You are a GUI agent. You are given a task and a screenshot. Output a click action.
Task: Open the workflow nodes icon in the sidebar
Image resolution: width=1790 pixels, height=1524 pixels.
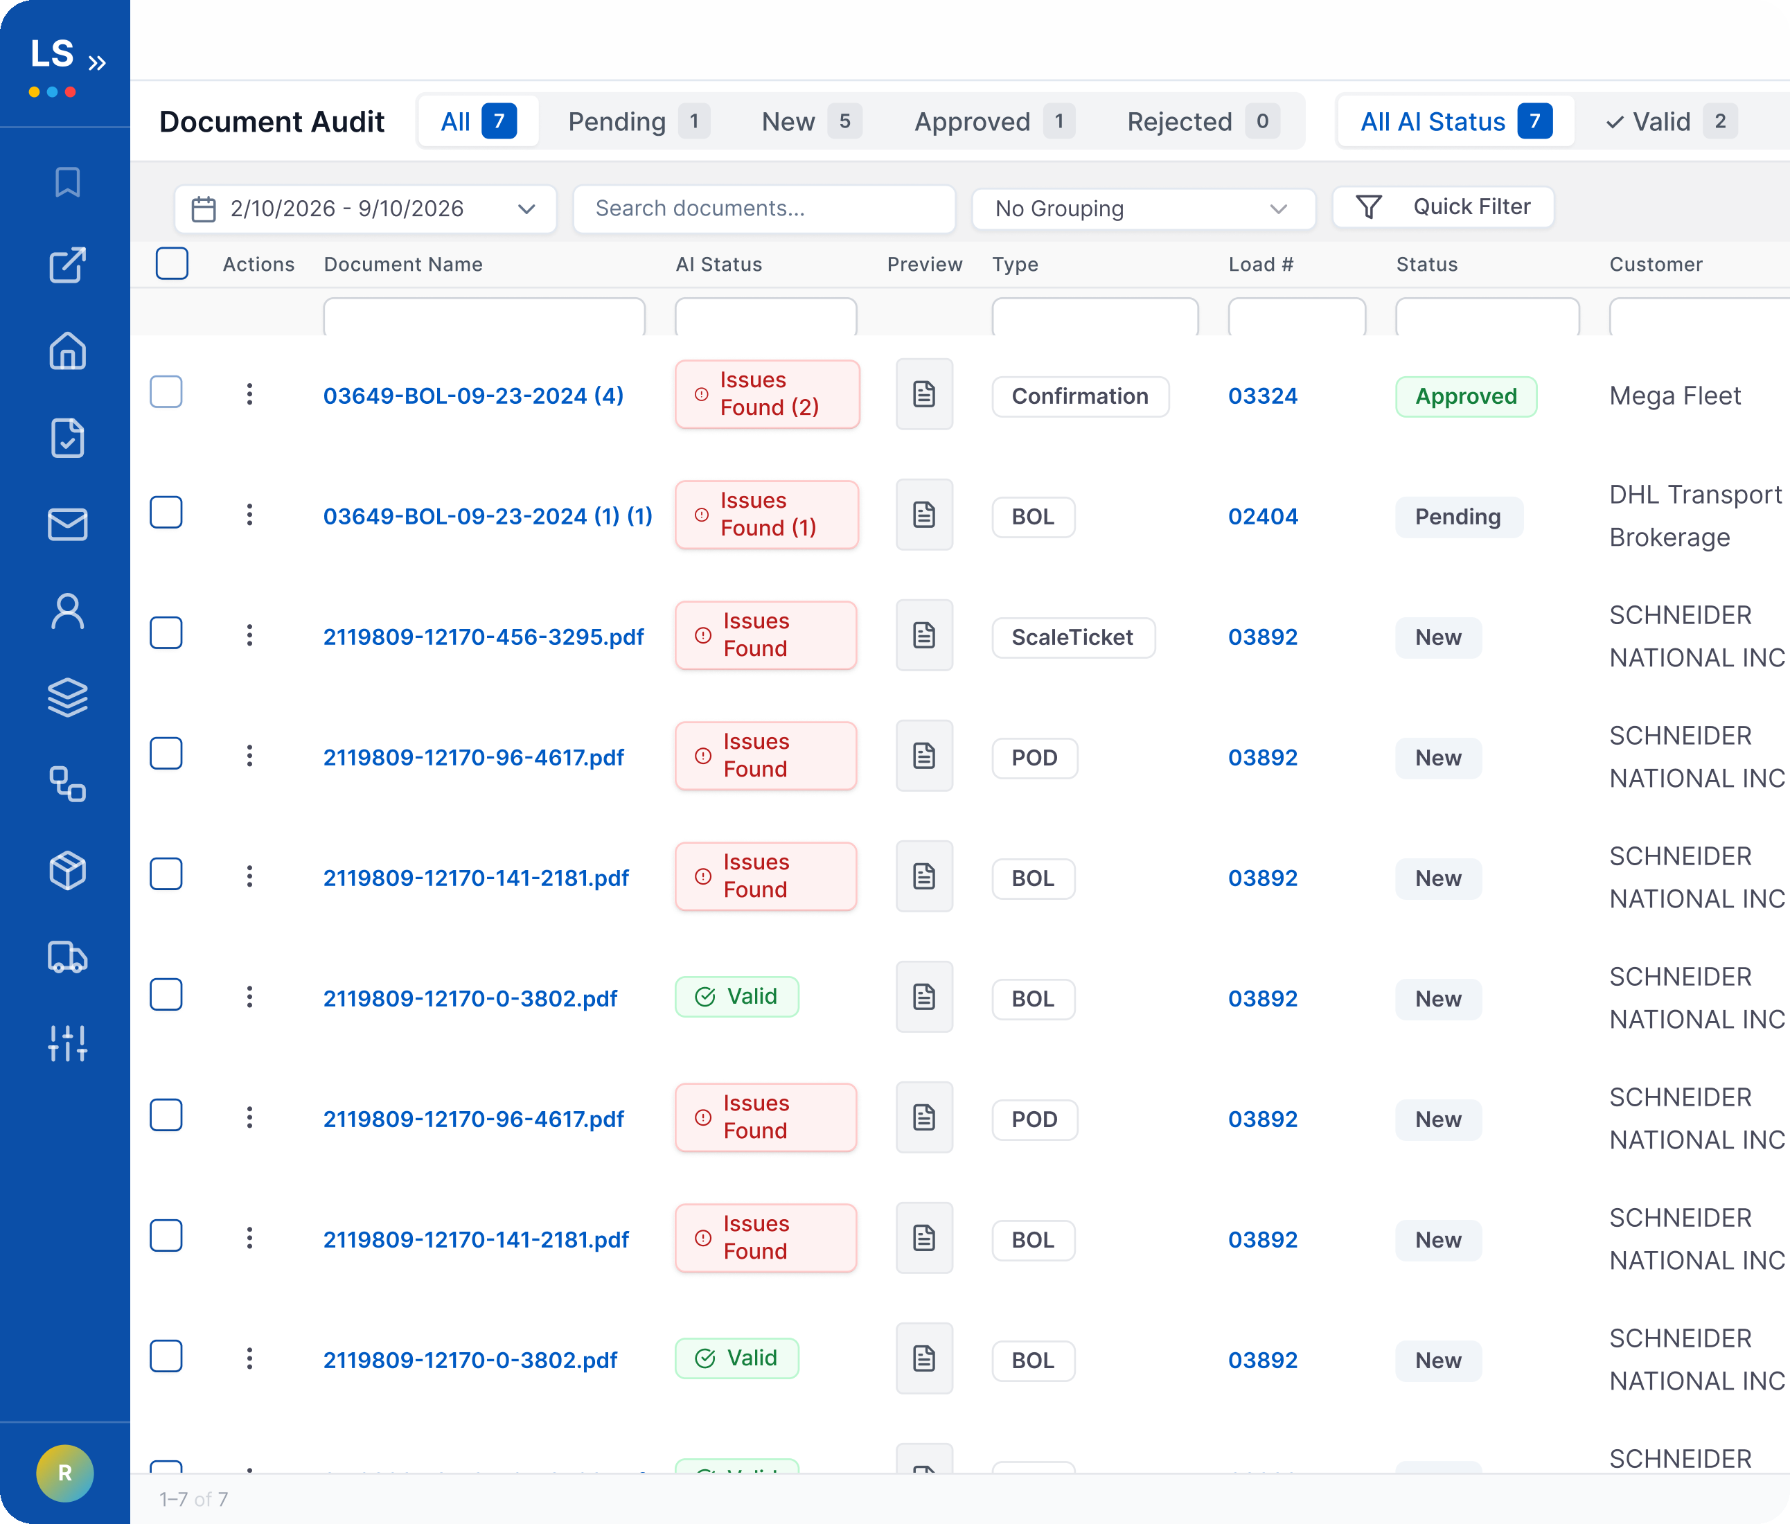67,783
